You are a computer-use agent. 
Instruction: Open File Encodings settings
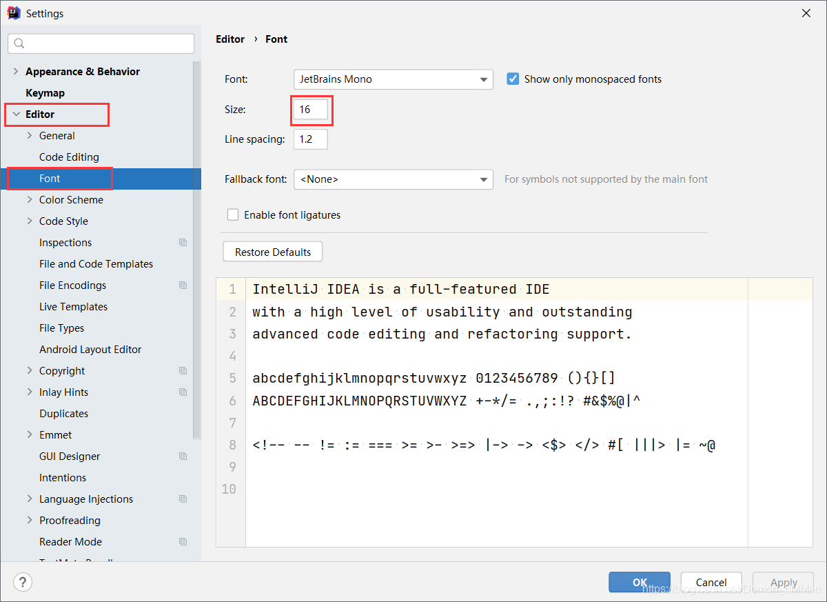pos(72,285)
